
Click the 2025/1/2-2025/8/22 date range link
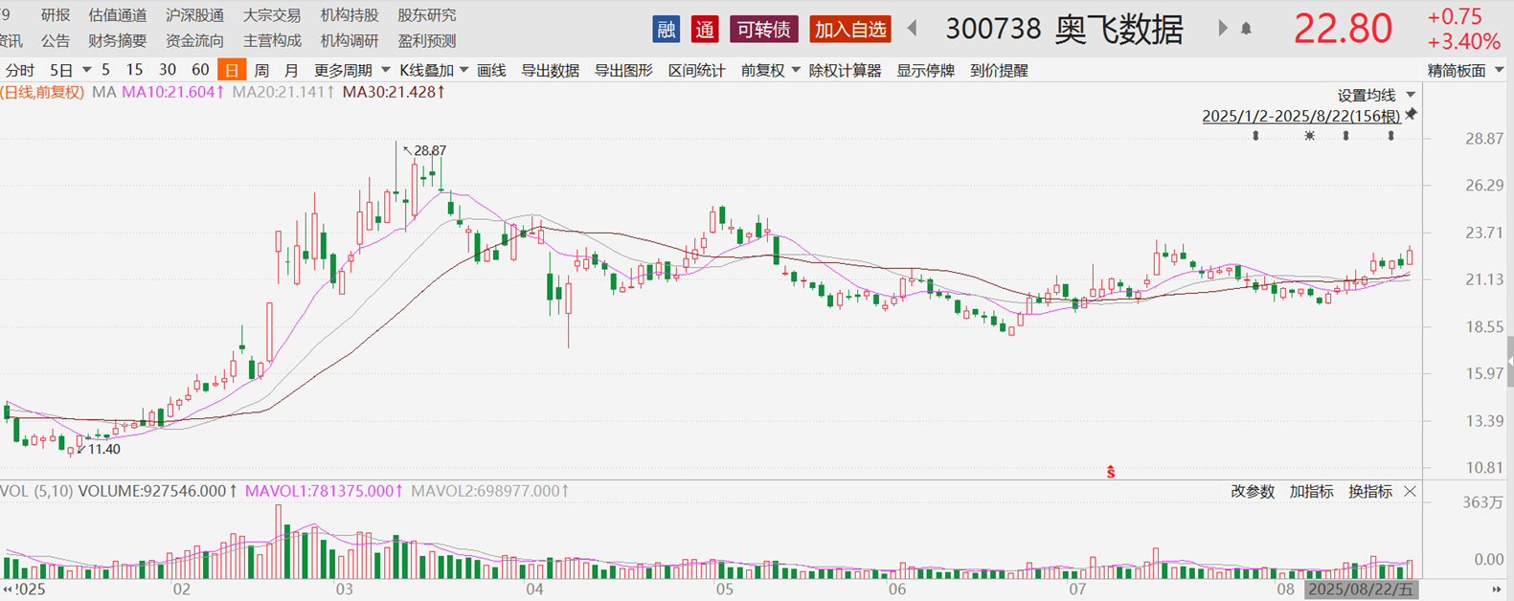point(1300,116)
